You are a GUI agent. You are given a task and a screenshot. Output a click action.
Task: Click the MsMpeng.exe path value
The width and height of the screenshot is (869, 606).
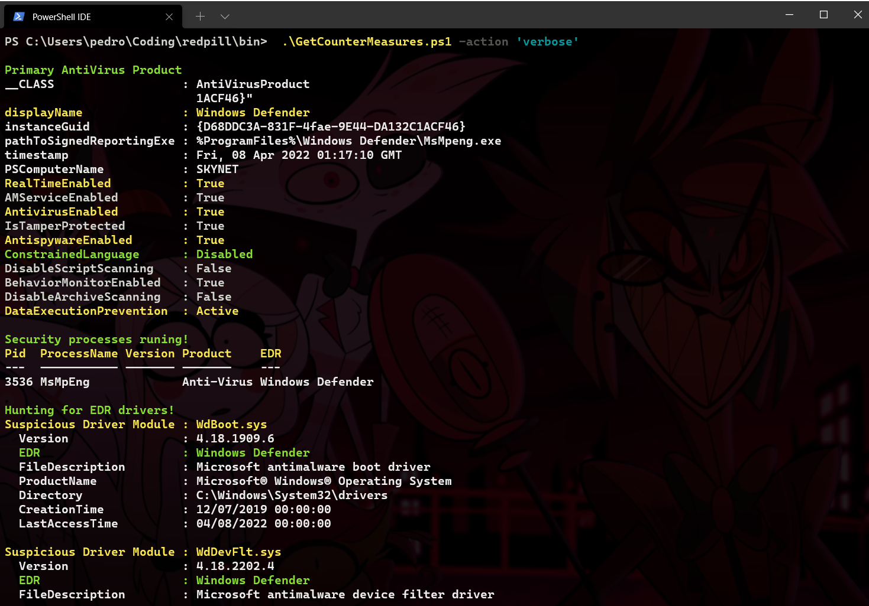tap(348, 141)
